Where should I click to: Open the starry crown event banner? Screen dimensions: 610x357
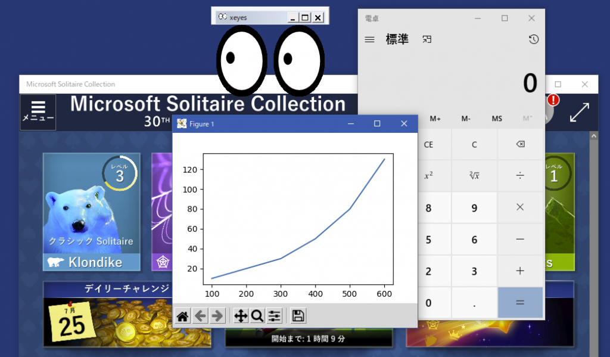click(490, 333)
